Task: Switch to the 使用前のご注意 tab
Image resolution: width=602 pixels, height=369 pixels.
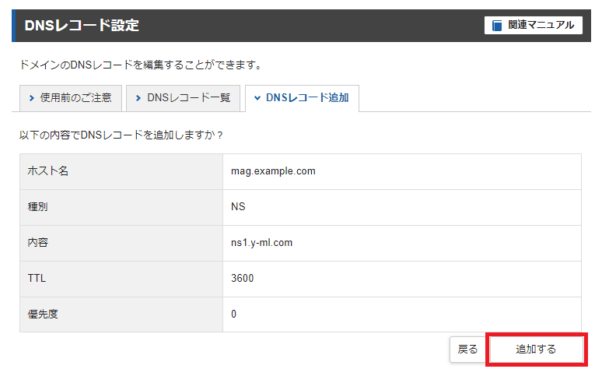Action: coord(71,98)
